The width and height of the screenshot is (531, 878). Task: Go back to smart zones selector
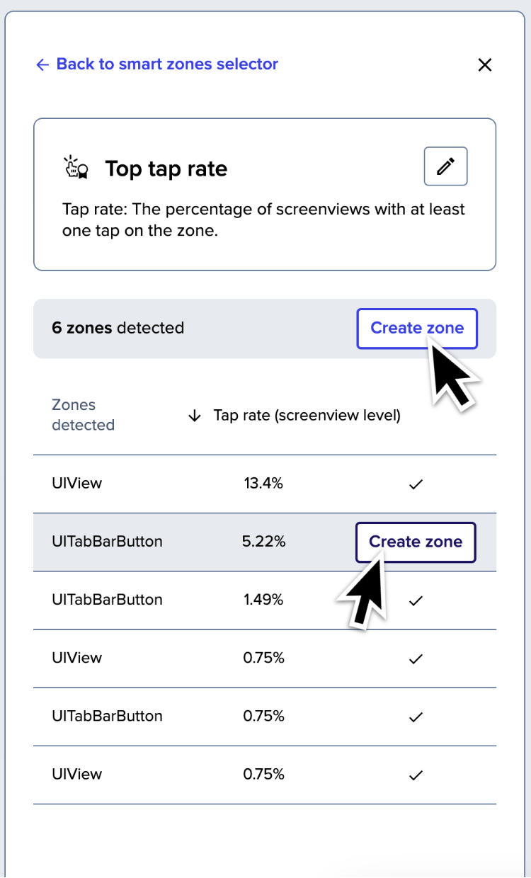click(157, 64)
